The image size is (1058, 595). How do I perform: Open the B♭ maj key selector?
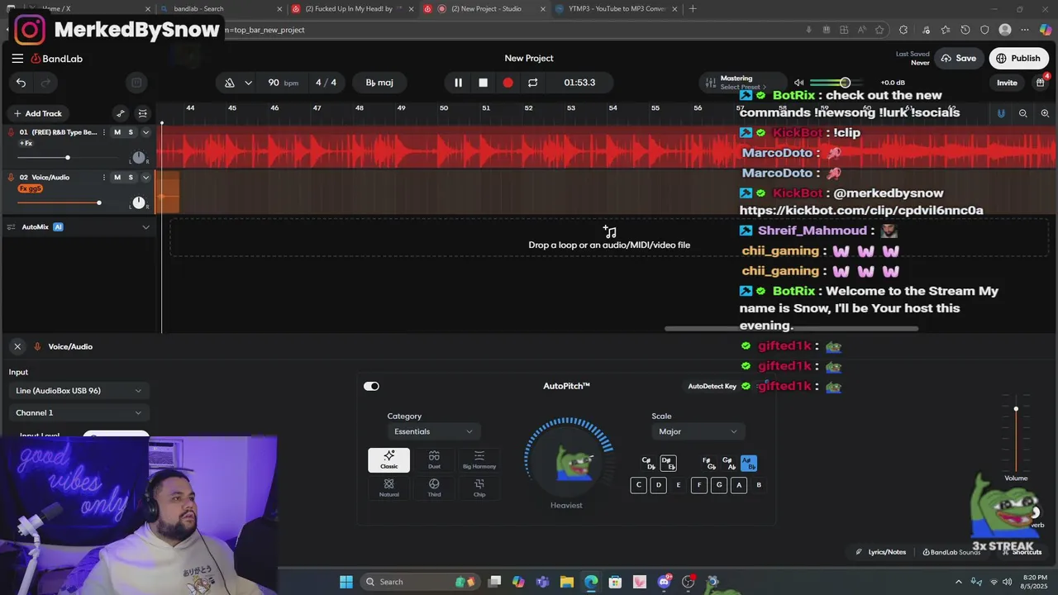(x=379, y=83)
